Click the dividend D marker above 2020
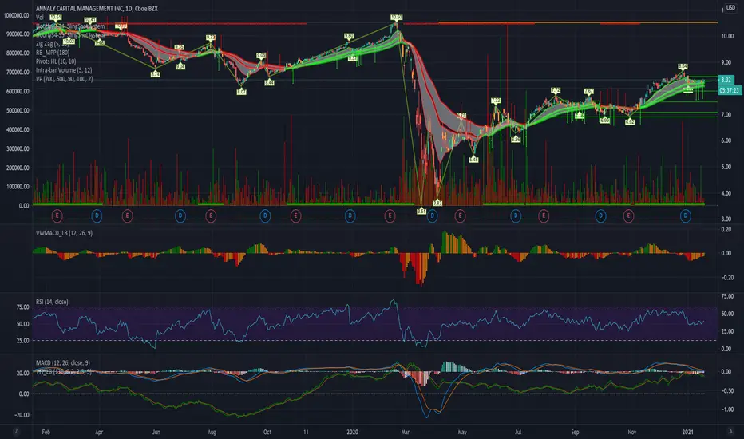 (350, 216)
